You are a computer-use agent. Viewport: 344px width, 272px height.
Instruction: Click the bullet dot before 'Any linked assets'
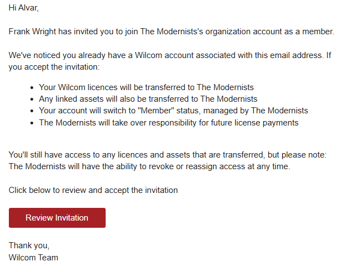[x=32, y=100]
